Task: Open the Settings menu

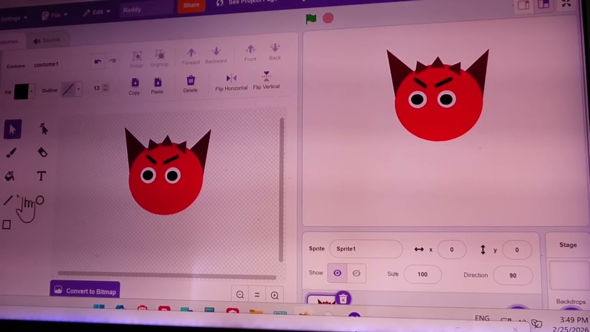Action: pyautogui.click(x=14, y=18)
